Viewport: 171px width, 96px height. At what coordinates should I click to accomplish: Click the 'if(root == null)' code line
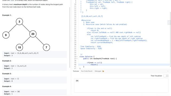click(x=94, y=63)
